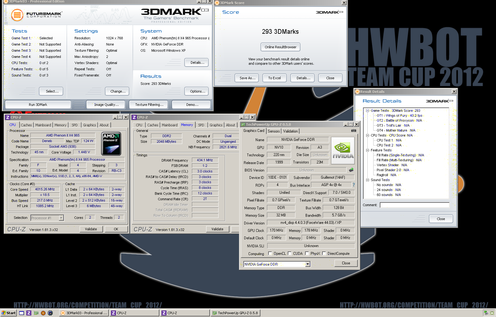Screen dimensions: 496x317
Task: Collapse the Game Tests tree node
Action: coord(367,111)
